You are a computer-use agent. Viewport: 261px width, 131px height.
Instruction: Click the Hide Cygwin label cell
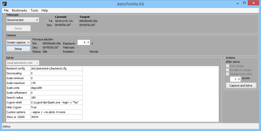18,107
